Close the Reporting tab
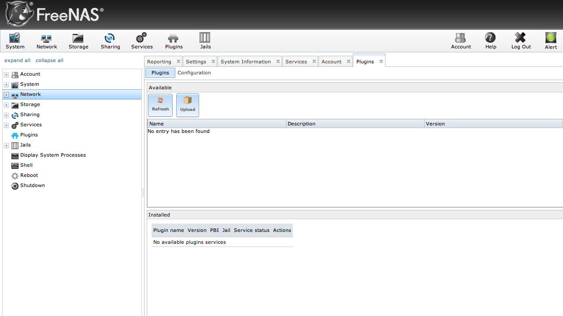 (178, 62)
